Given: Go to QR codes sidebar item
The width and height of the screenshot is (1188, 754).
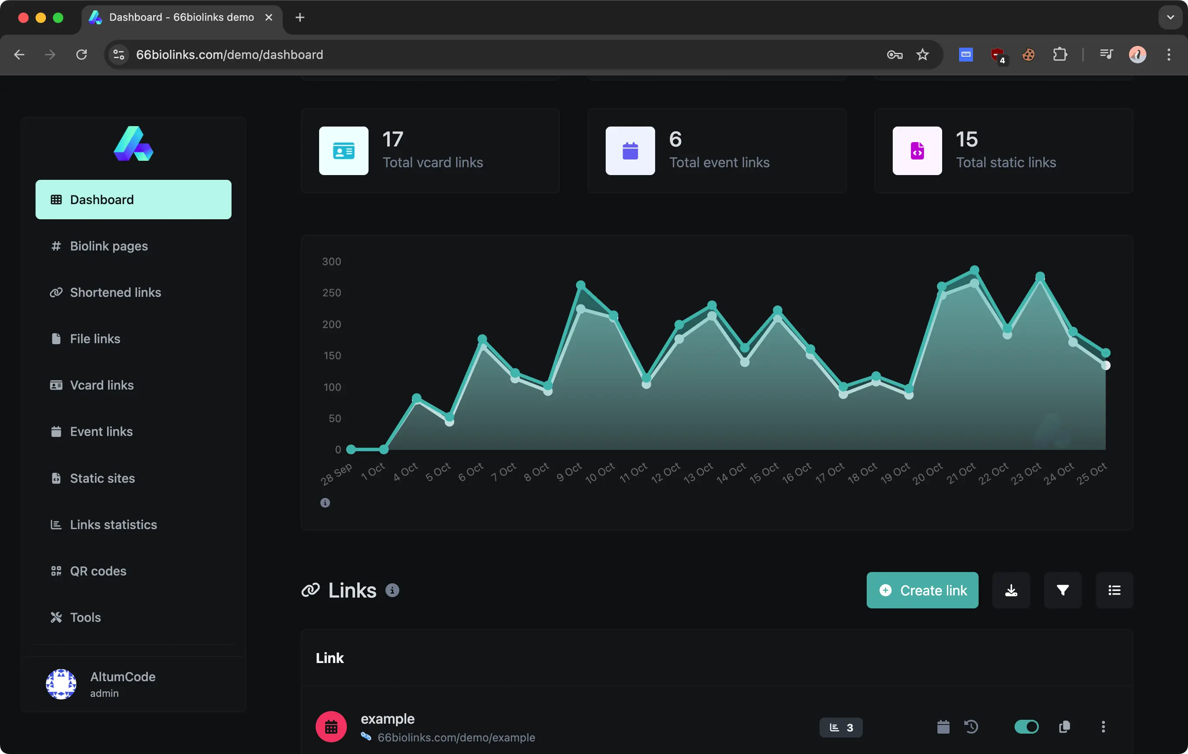Looking at the screenshot, I should [98, 571].
